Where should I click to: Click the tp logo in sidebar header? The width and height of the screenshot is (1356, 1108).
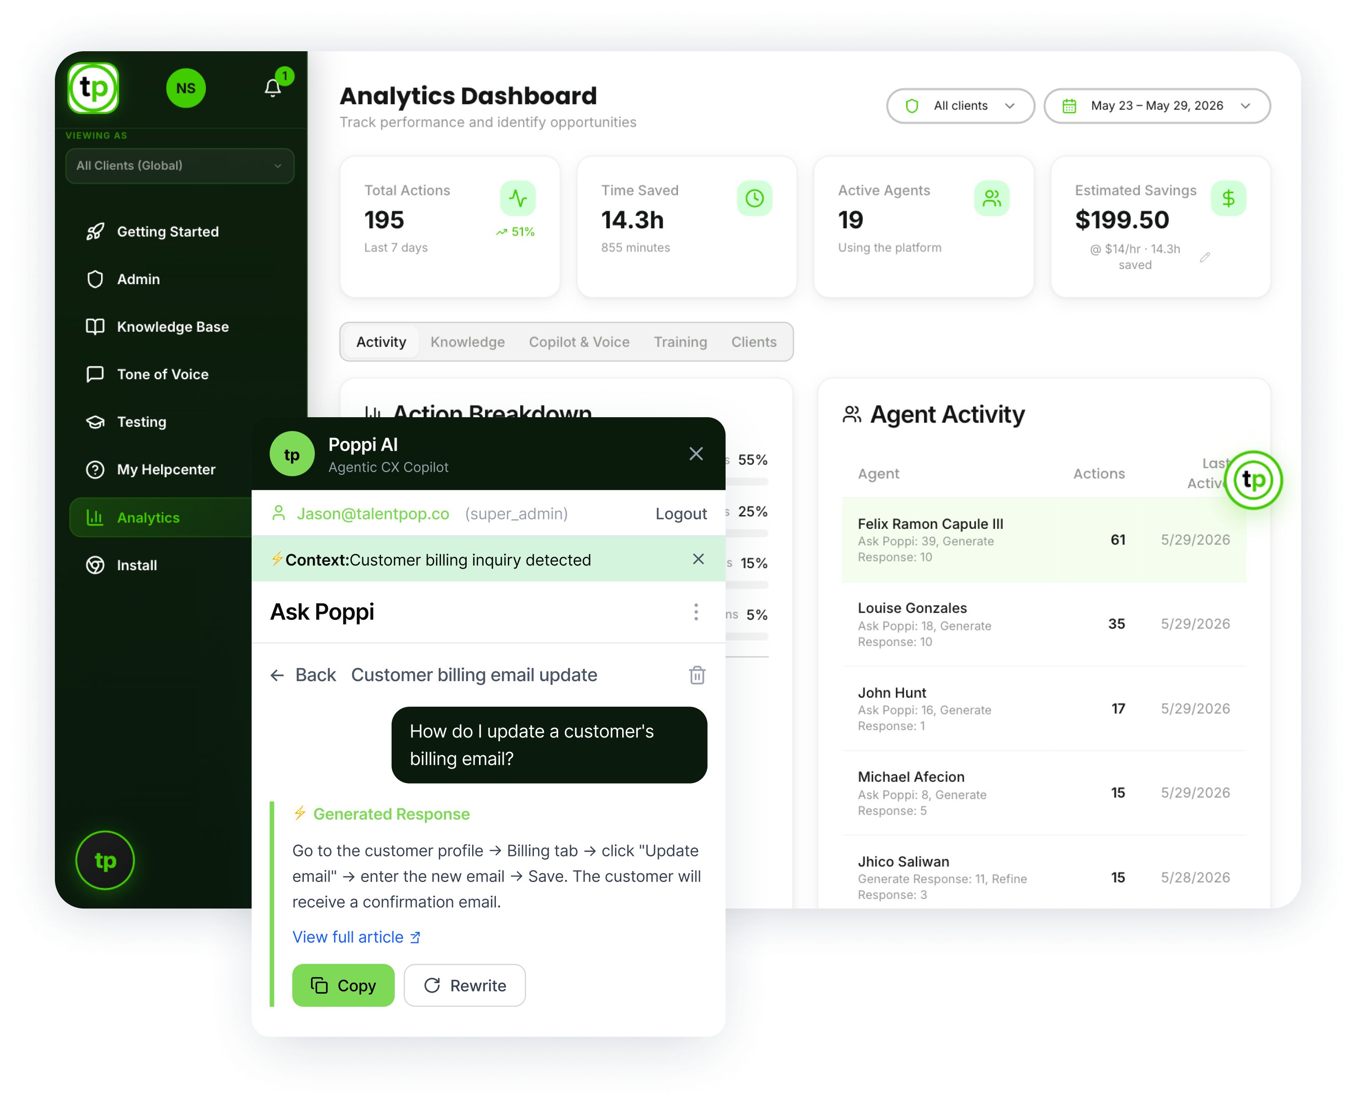[x=93, y=88]
